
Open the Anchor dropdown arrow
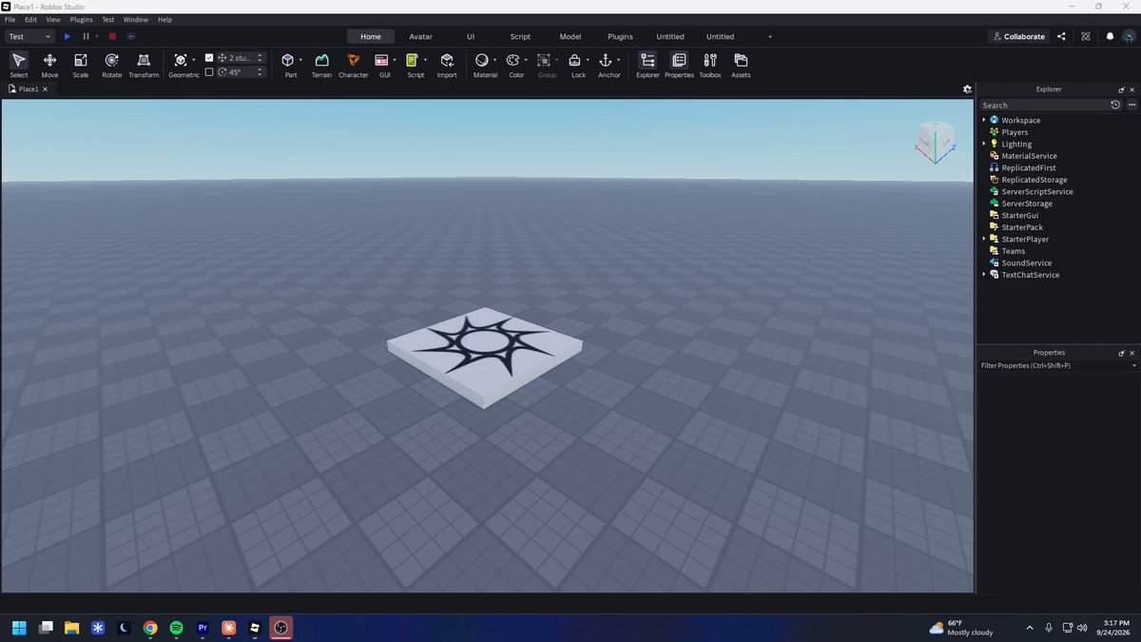(618, 60)
